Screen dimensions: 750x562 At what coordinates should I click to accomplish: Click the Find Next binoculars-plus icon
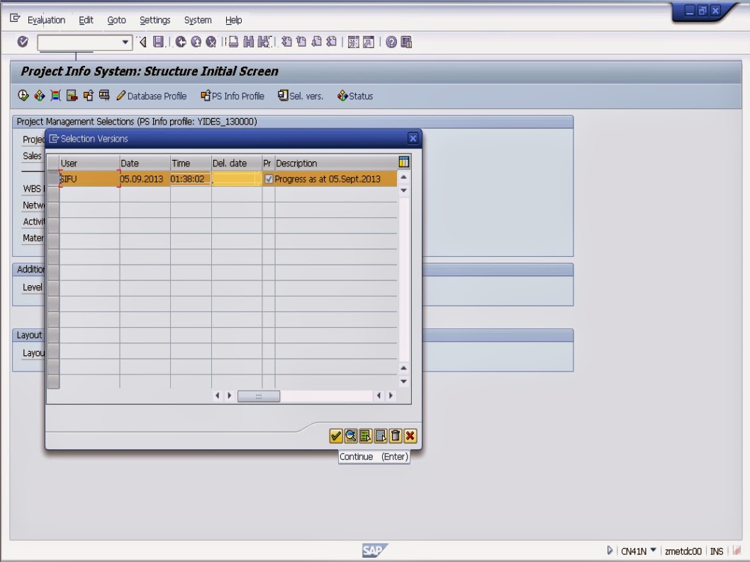click(x=264, y=42)
